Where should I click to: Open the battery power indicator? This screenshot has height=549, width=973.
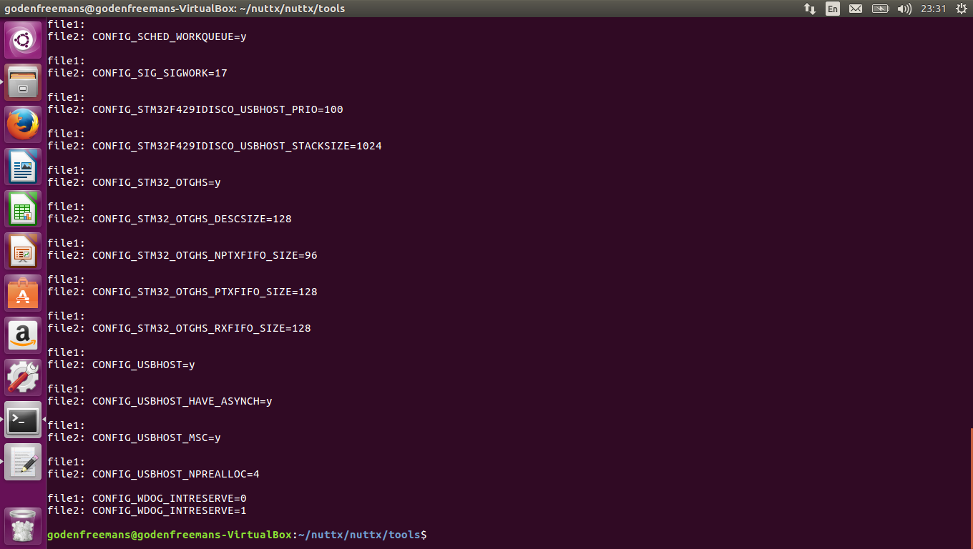881,9
